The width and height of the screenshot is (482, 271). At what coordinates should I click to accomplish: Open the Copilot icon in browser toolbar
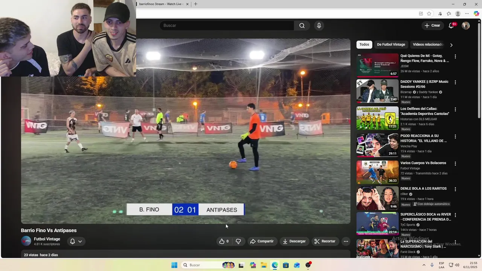point(476,14)
